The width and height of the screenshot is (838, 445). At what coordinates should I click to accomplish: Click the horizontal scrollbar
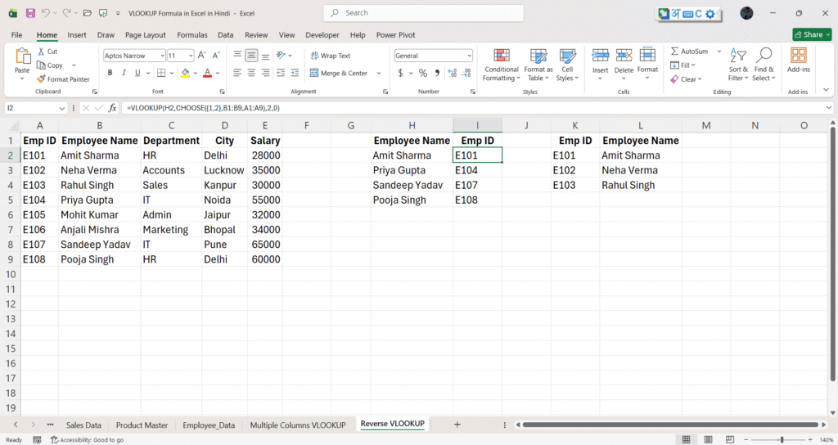click(670, 425)
